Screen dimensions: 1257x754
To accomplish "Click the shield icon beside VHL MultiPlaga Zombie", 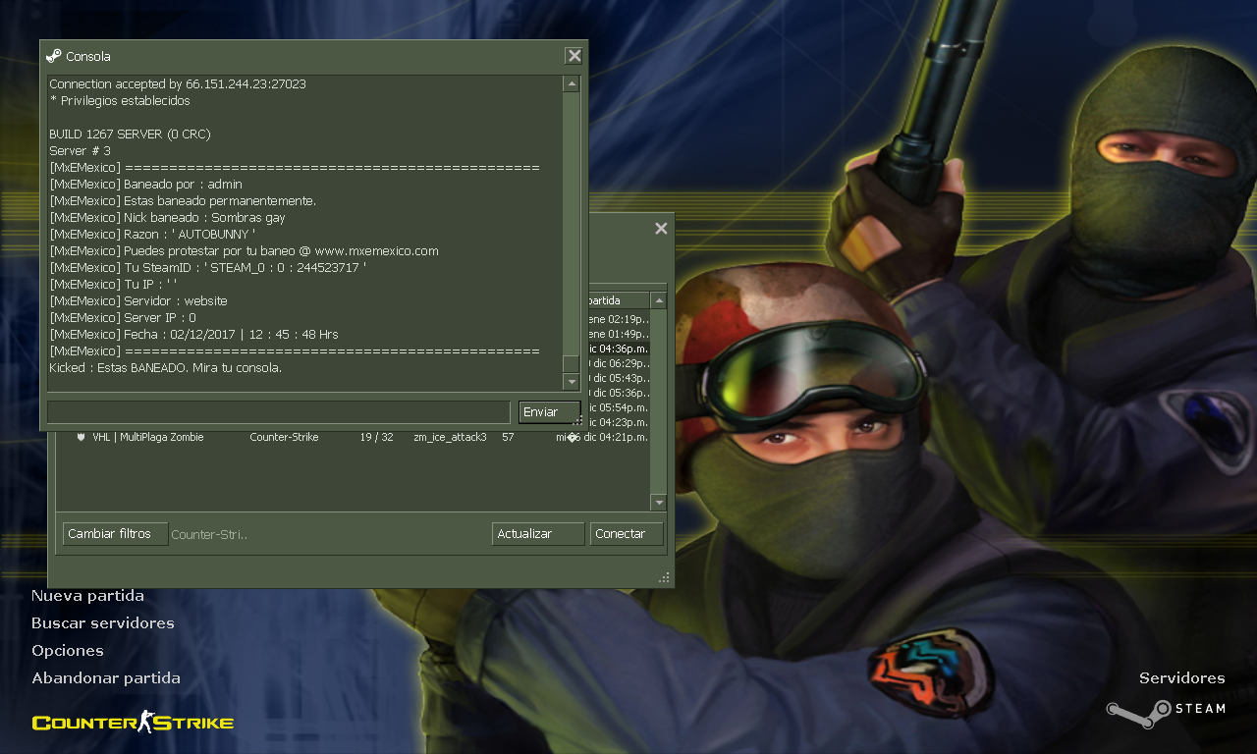I will [x=82, y=437].
